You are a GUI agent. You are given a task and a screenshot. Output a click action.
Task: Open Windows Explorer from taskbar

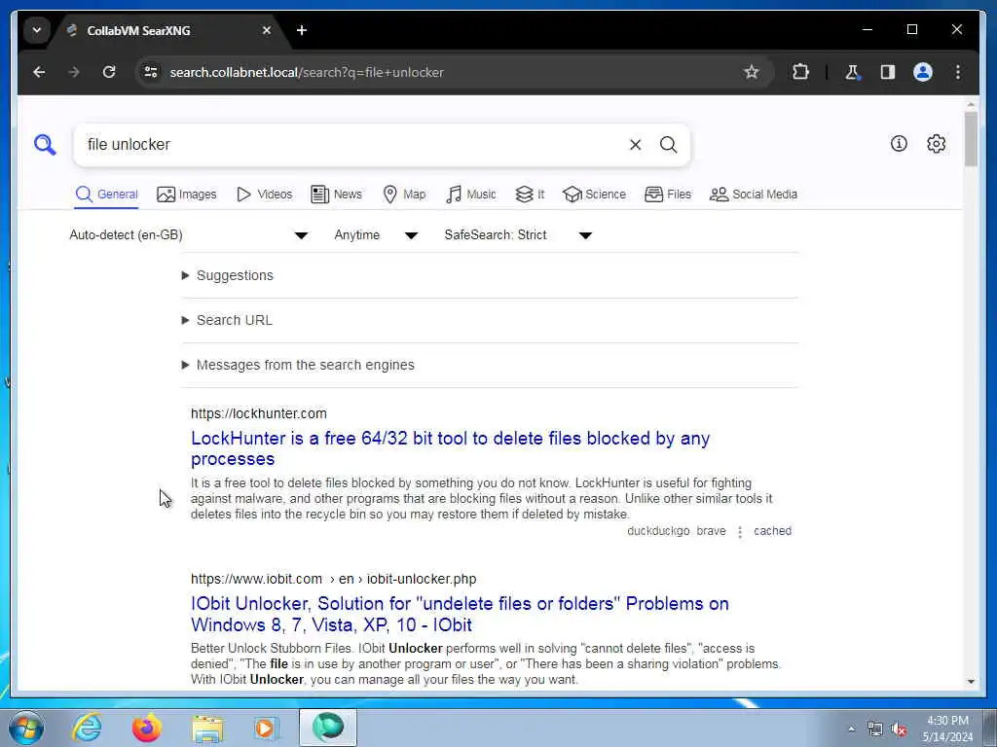[x=207, y=728]
